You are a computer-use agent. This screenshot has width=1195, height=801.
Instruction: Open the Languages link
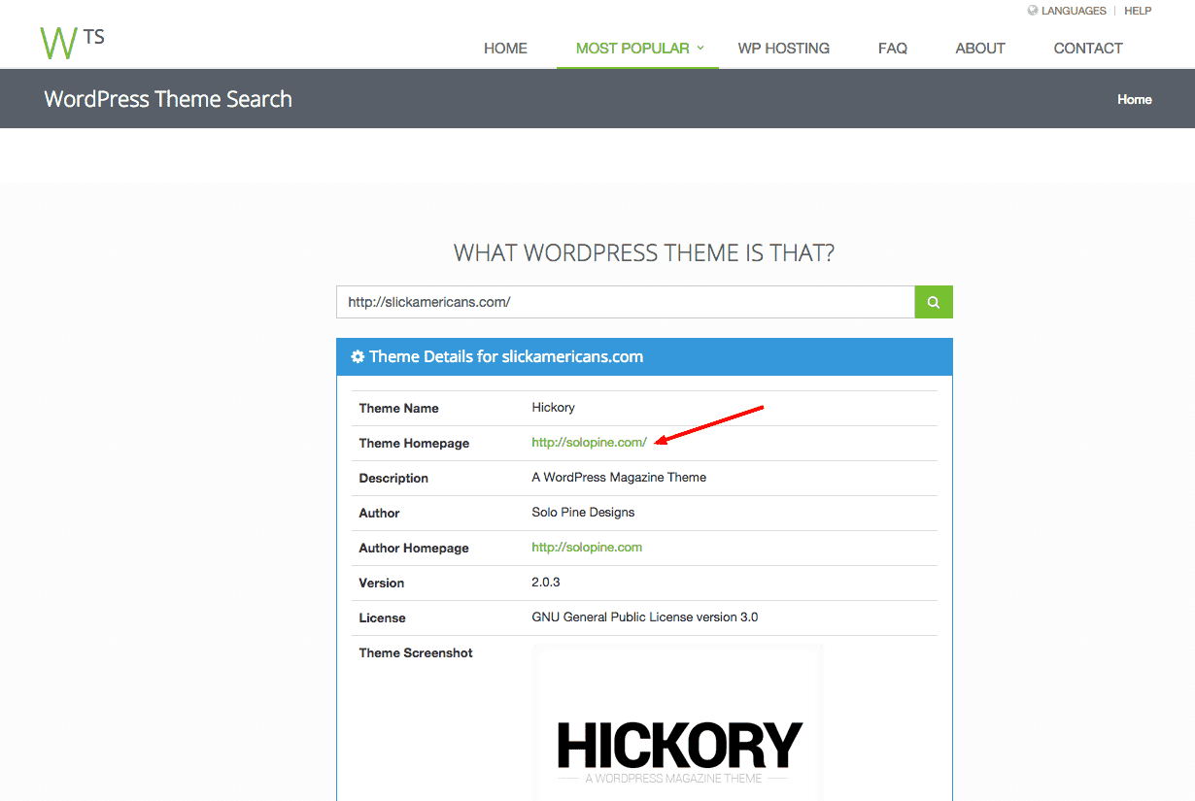coord(1074,11)
